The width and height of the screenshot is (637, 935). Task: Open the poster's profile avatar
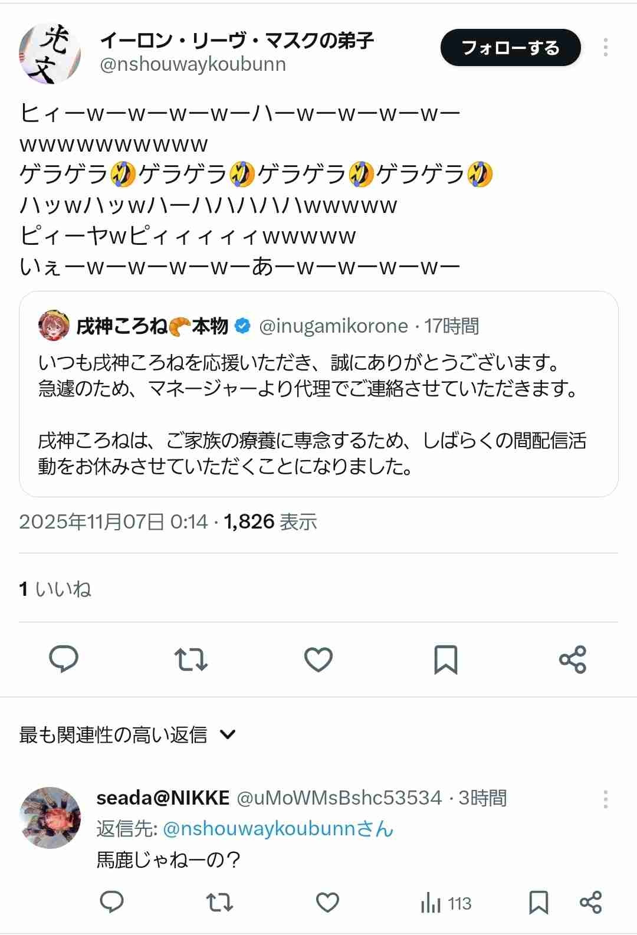(x=50, y=54)
